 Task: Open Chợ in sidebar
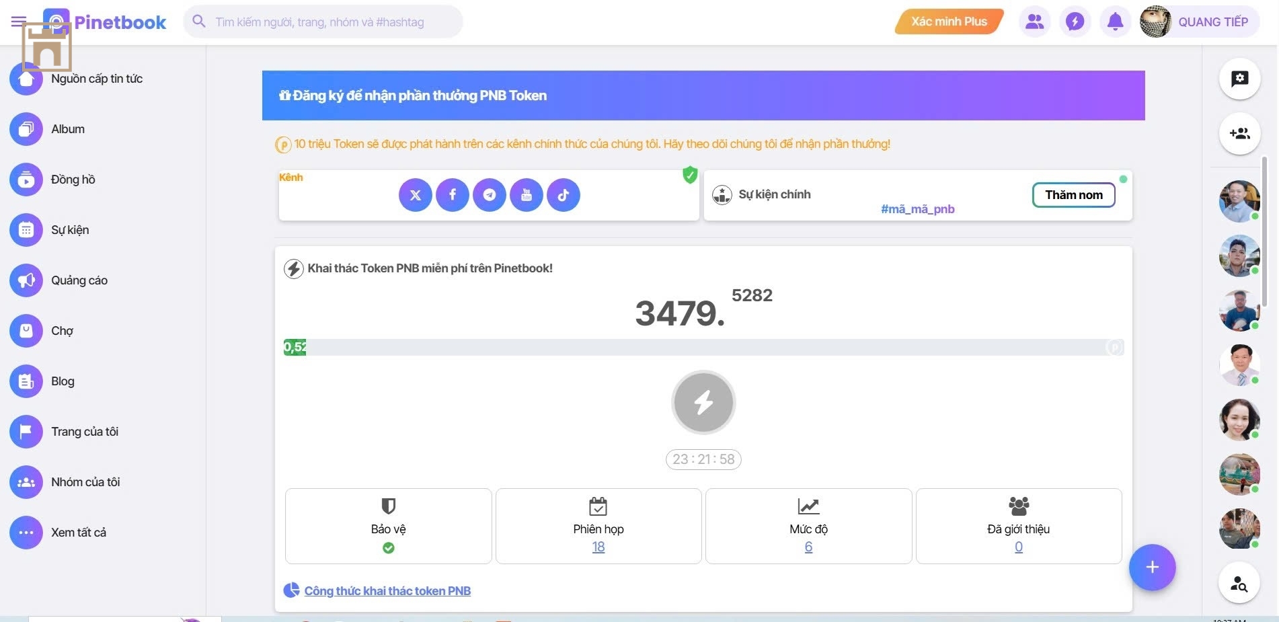click(42, 331)
